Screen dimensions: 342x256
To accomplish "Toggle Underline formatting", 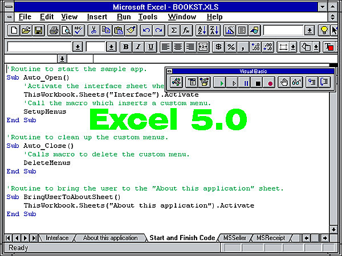I will 150,47.
